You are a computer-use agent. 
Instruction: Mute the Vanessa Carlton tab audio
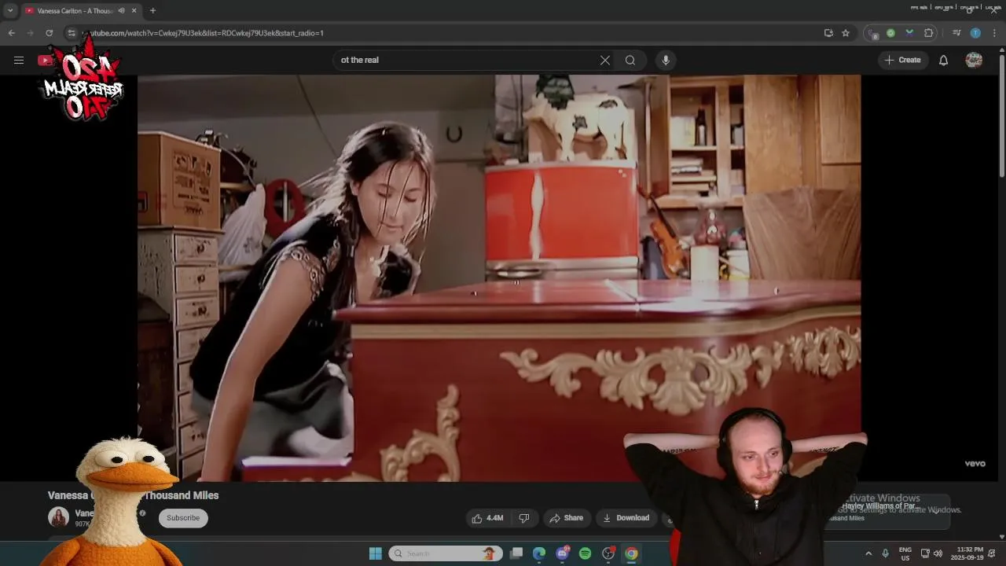121,10
